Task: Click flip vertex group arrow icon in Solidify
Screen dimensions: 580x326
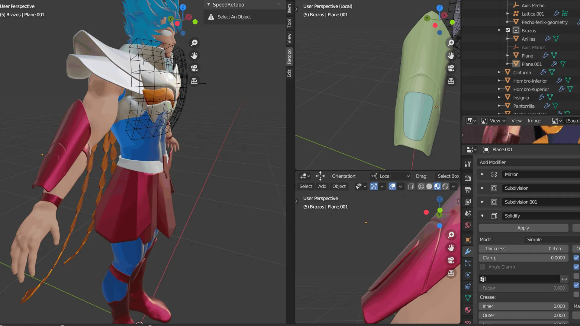Action: [x=564, y=279]
